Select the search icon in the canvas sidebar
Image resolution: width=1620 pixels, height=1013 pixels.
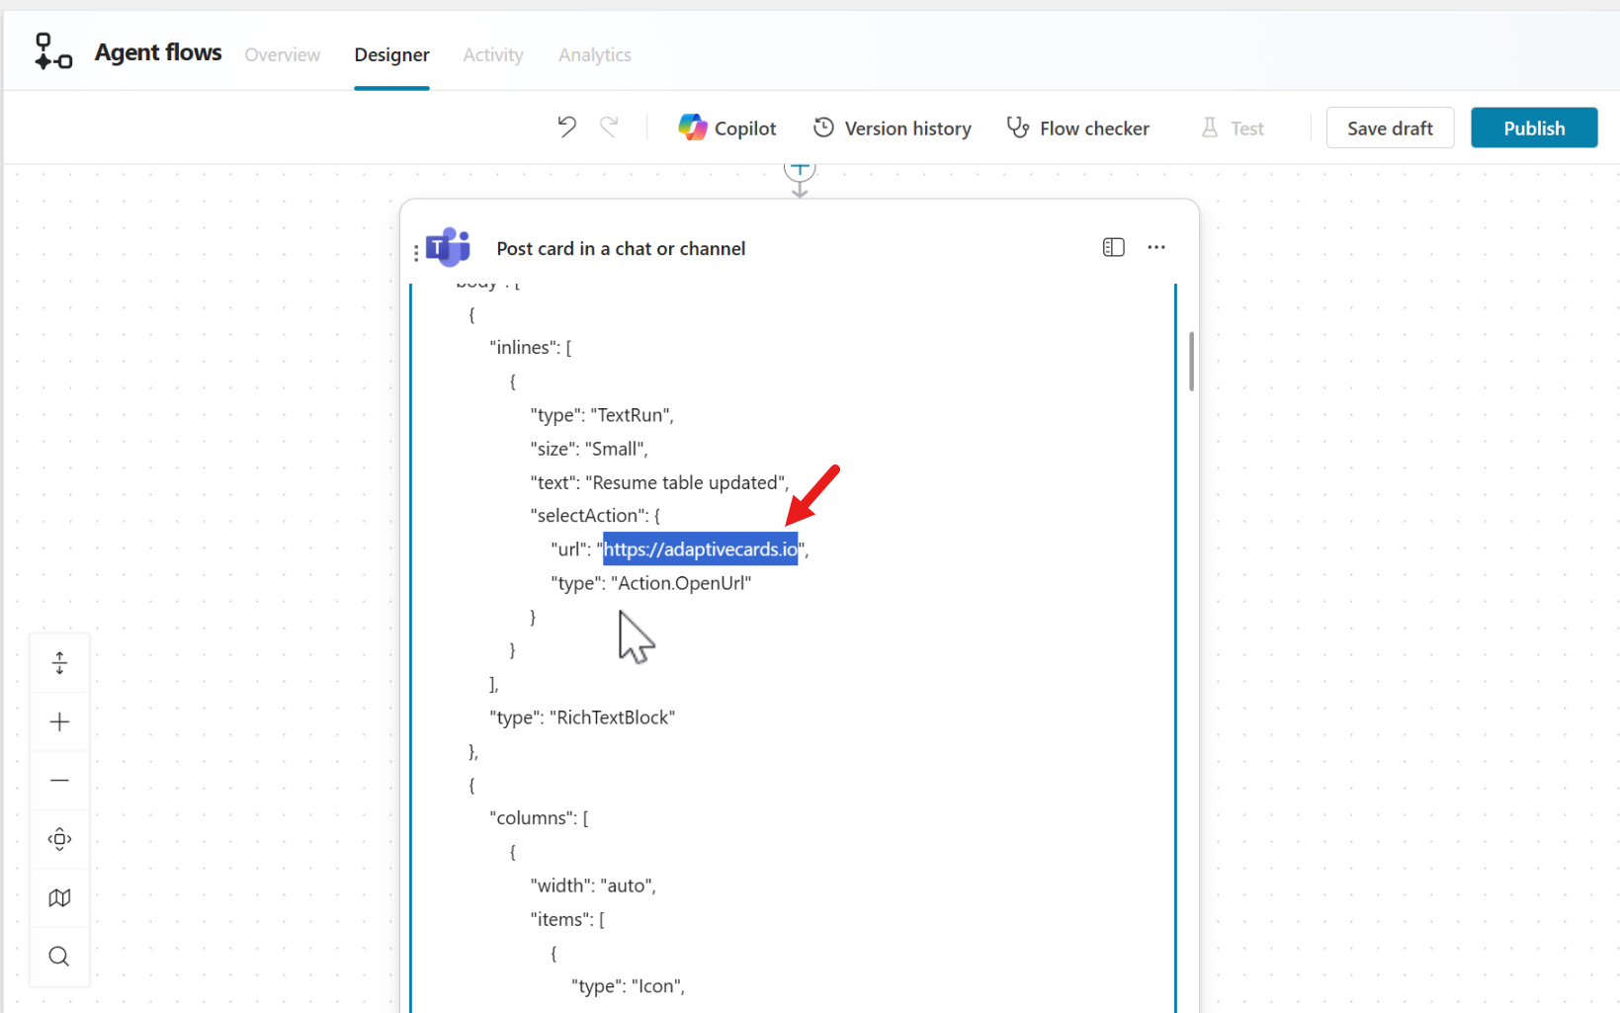click(x=59, y=956)
